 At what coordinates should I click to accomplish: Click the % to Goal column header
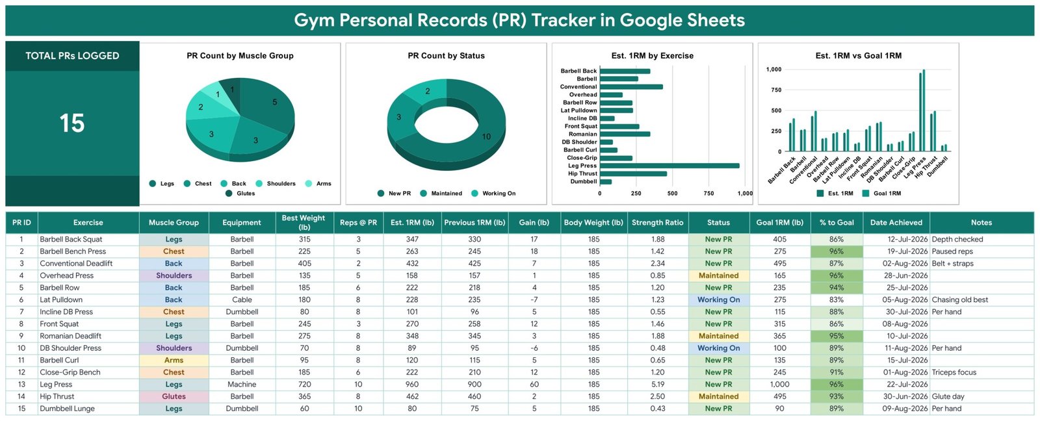pos(837,222)
